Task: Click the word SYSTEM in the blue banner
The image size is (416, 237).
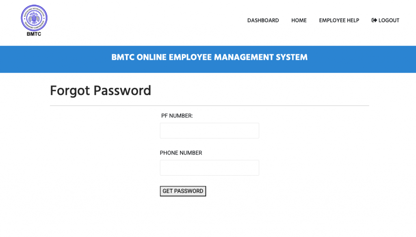Action: [290, 57]
